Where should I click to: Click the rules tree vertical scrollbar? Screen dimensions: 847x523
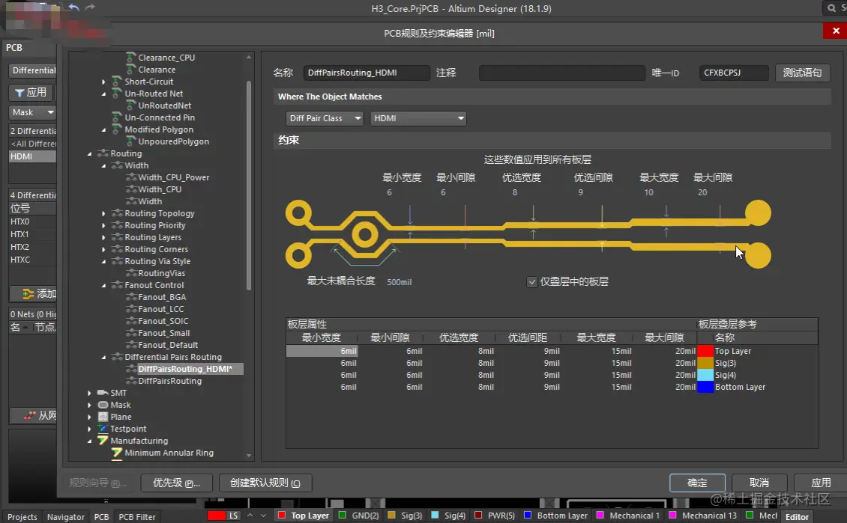(x=249, y=186)
